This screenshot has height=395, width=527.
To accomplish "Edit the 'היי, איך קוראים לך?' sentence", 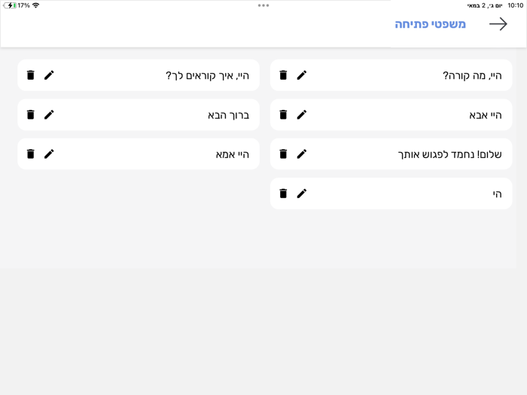I will 49,75.
